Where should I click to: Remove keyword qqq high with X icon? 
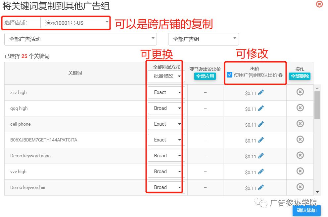point(300,108)
